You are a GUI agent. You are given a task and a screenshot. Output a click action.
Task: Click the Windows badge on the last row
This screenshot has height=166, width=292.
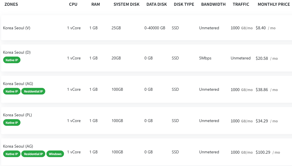55,154
